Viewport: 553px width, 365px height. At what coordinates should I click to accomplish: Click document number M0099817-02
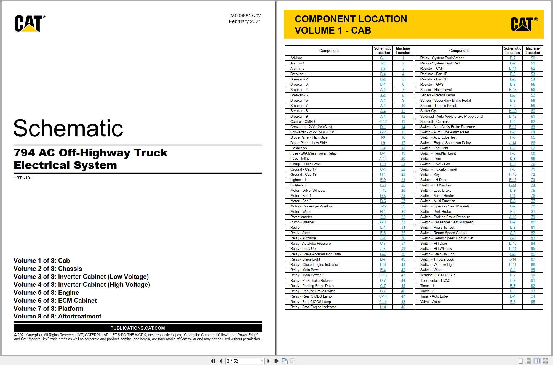[x=245, y=16]
